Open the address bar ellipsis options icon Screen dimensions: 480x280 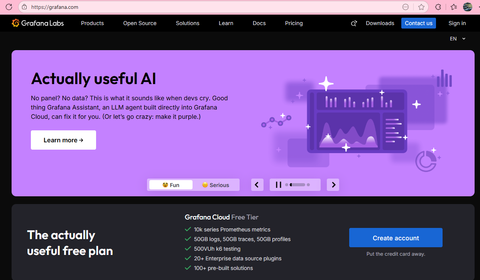point(406,7)
